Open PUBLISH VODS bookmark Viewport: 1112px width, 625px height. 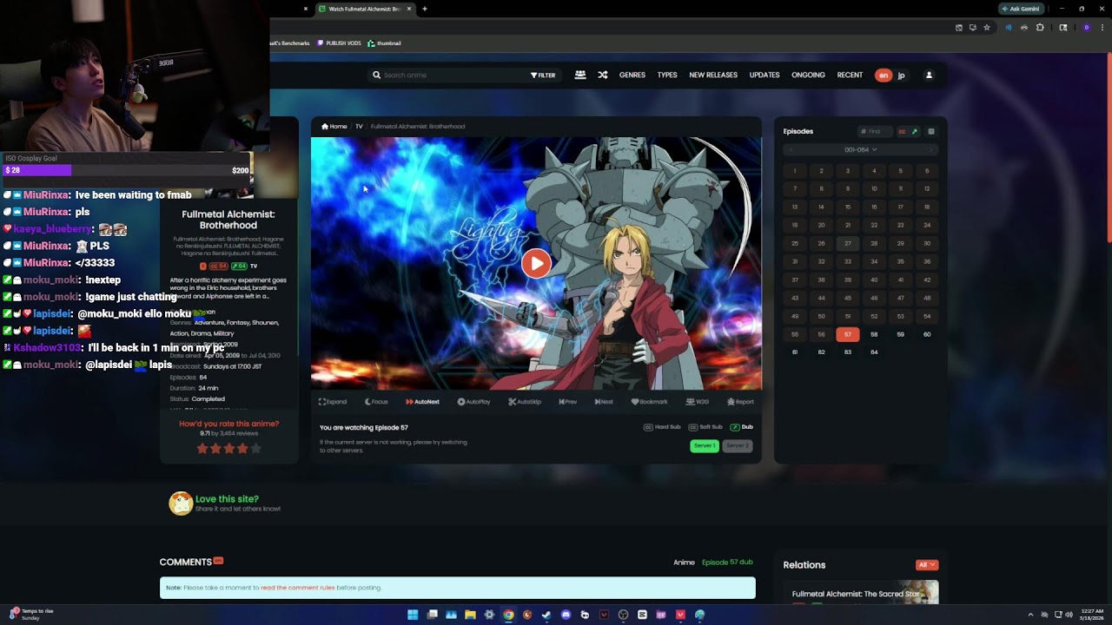[339, 43]
